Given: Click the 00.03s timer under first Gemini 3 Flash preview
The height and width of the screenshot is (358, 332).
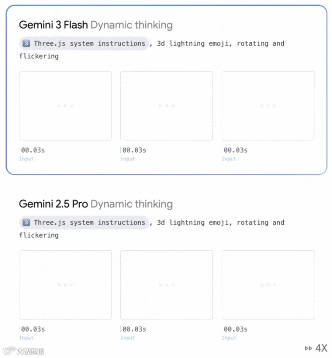Looking at the screenshot, I should pos(33,150).
